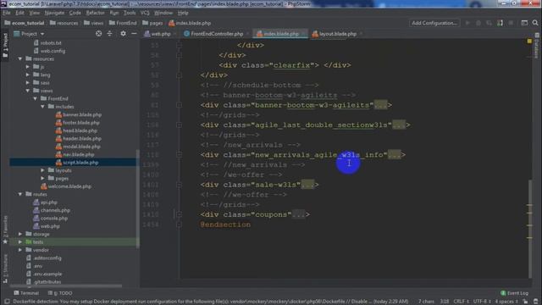Screen dimensions: 542x305
Task: Expand folded sale-w3ls div ellipsis
Action: pyautogui.click(x=307, y=185)
